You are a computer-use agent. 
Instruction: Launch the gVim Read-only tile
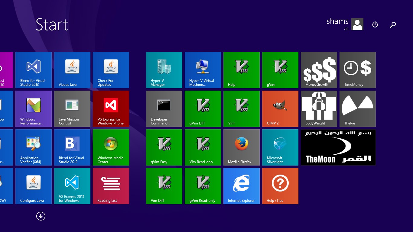coord(203,186)
